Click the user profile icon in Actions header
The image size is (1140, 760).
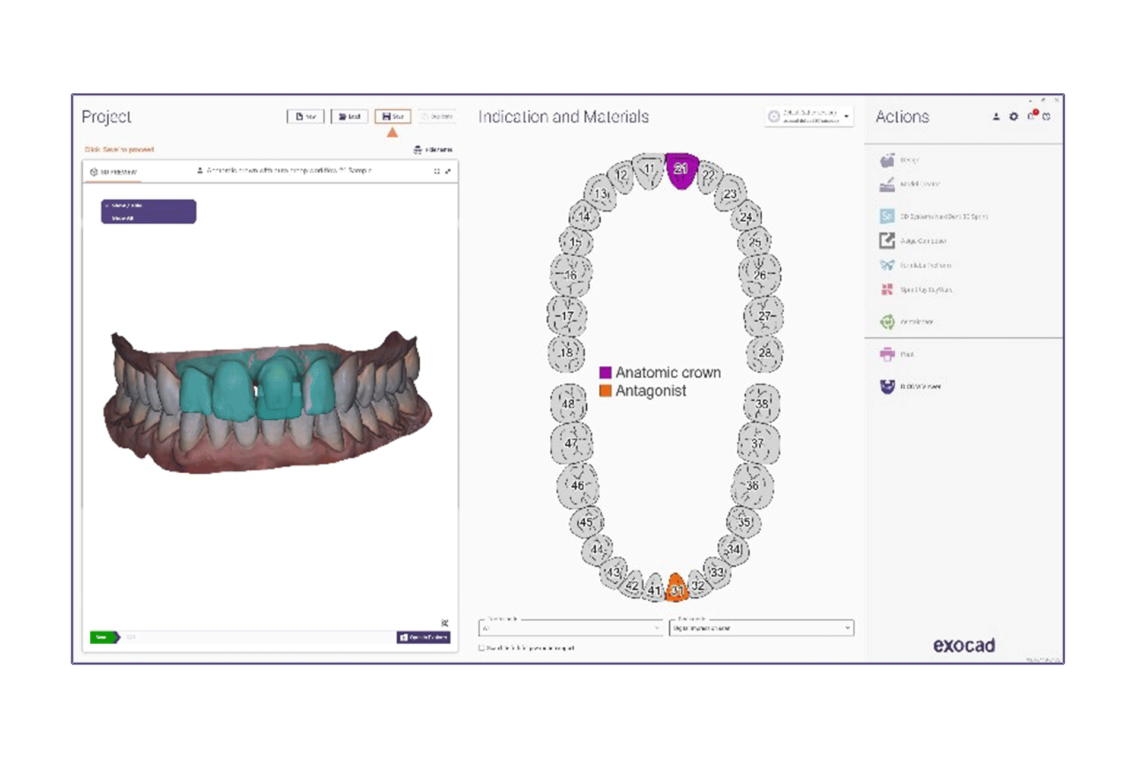tap(996, 116)
